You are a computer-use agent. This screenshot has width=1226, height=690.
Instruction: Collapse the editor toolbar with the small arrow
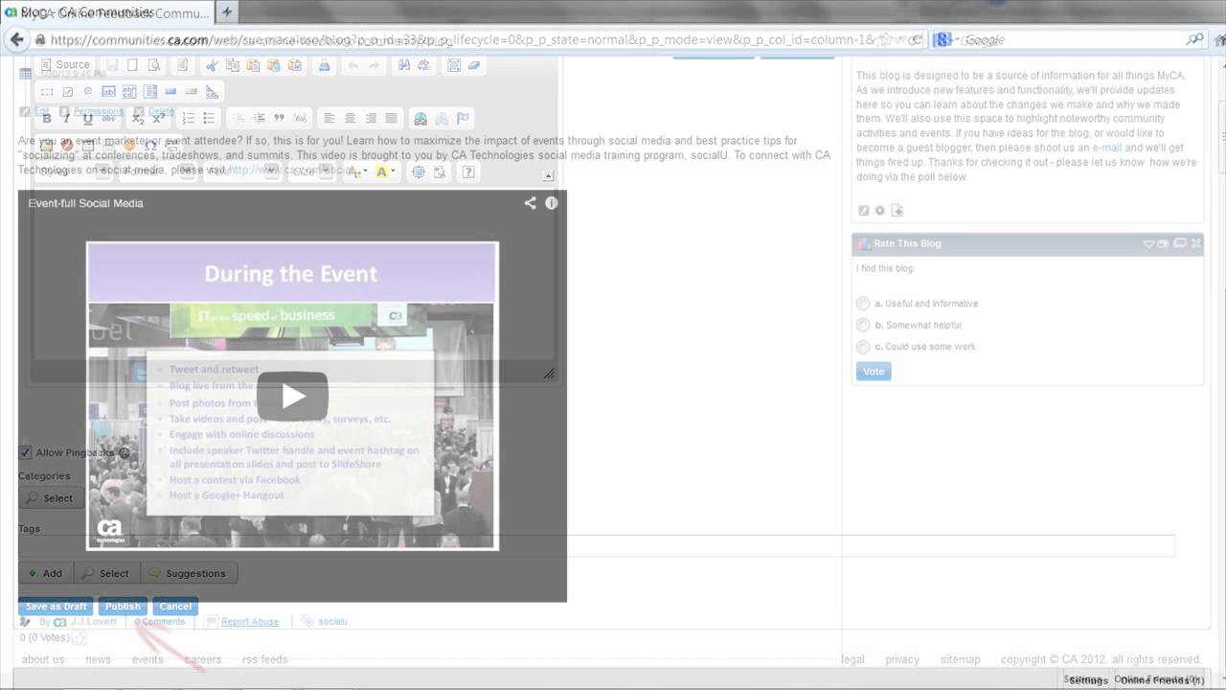pos(548,176)
